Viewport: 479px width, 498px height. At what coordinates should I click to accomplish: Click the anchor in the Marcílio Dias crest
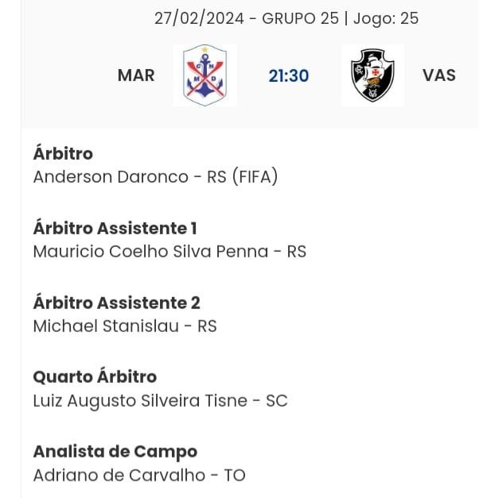(x=204, y=81)
